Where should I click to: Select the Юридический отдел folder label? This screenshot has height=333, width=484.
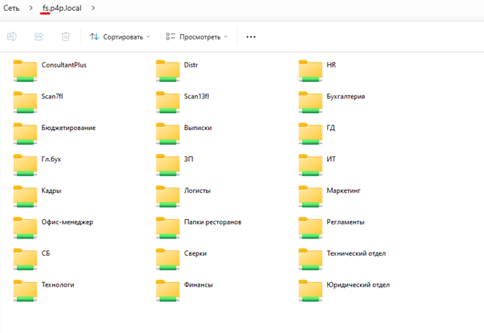pyautogui.click(x=358, y=285)
